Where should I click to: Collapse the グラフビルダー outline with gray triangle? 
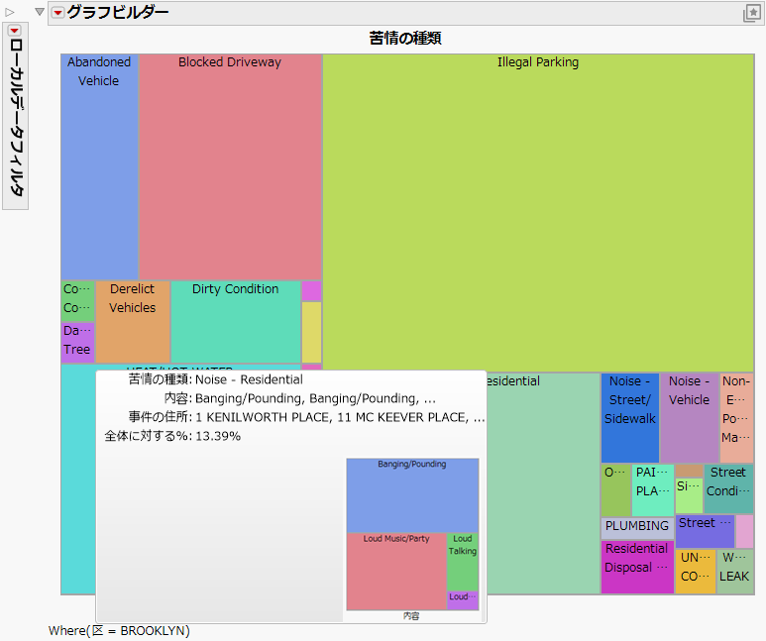tap(40, 12)
